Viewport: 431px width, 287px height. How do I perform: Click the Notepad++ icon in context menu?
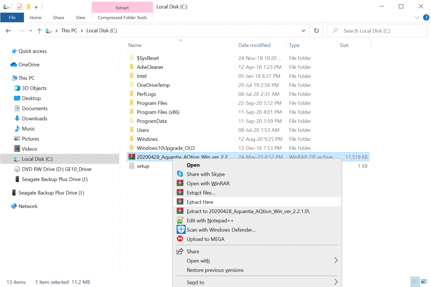180,221
